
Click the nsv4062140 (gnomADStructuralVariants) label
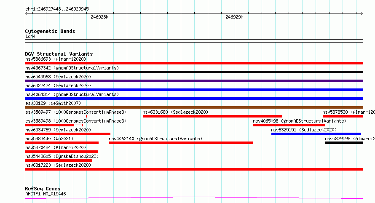coord(155,139)
